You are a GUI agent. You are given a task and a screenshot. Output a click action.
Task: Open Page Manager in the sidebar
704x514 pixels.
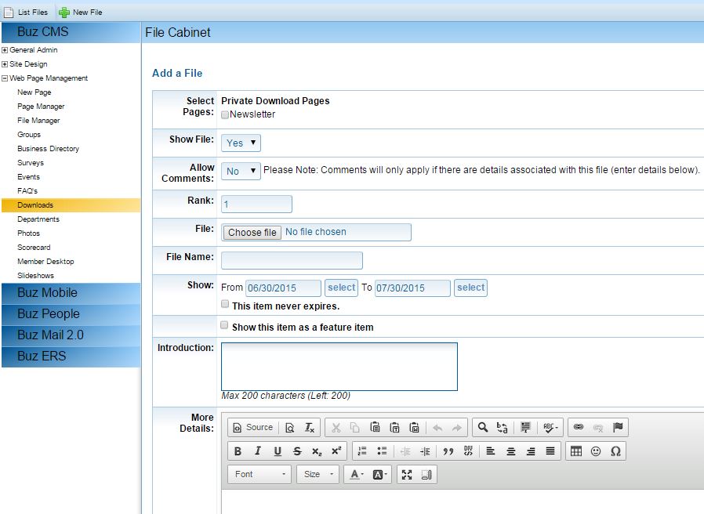click(x=41, y=107)
